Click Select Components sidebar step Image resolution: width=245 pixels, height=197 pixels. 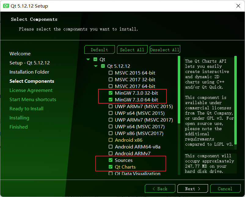(x=32, y=81)
